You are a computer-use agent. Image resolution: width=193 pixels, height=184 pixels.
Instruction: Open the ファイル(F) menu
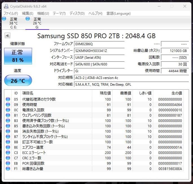(11, 13)
